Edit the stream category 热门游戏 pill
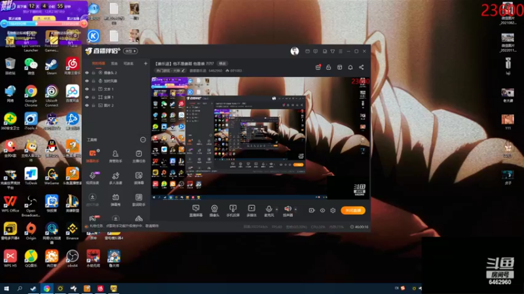 (x=170, y=71)
